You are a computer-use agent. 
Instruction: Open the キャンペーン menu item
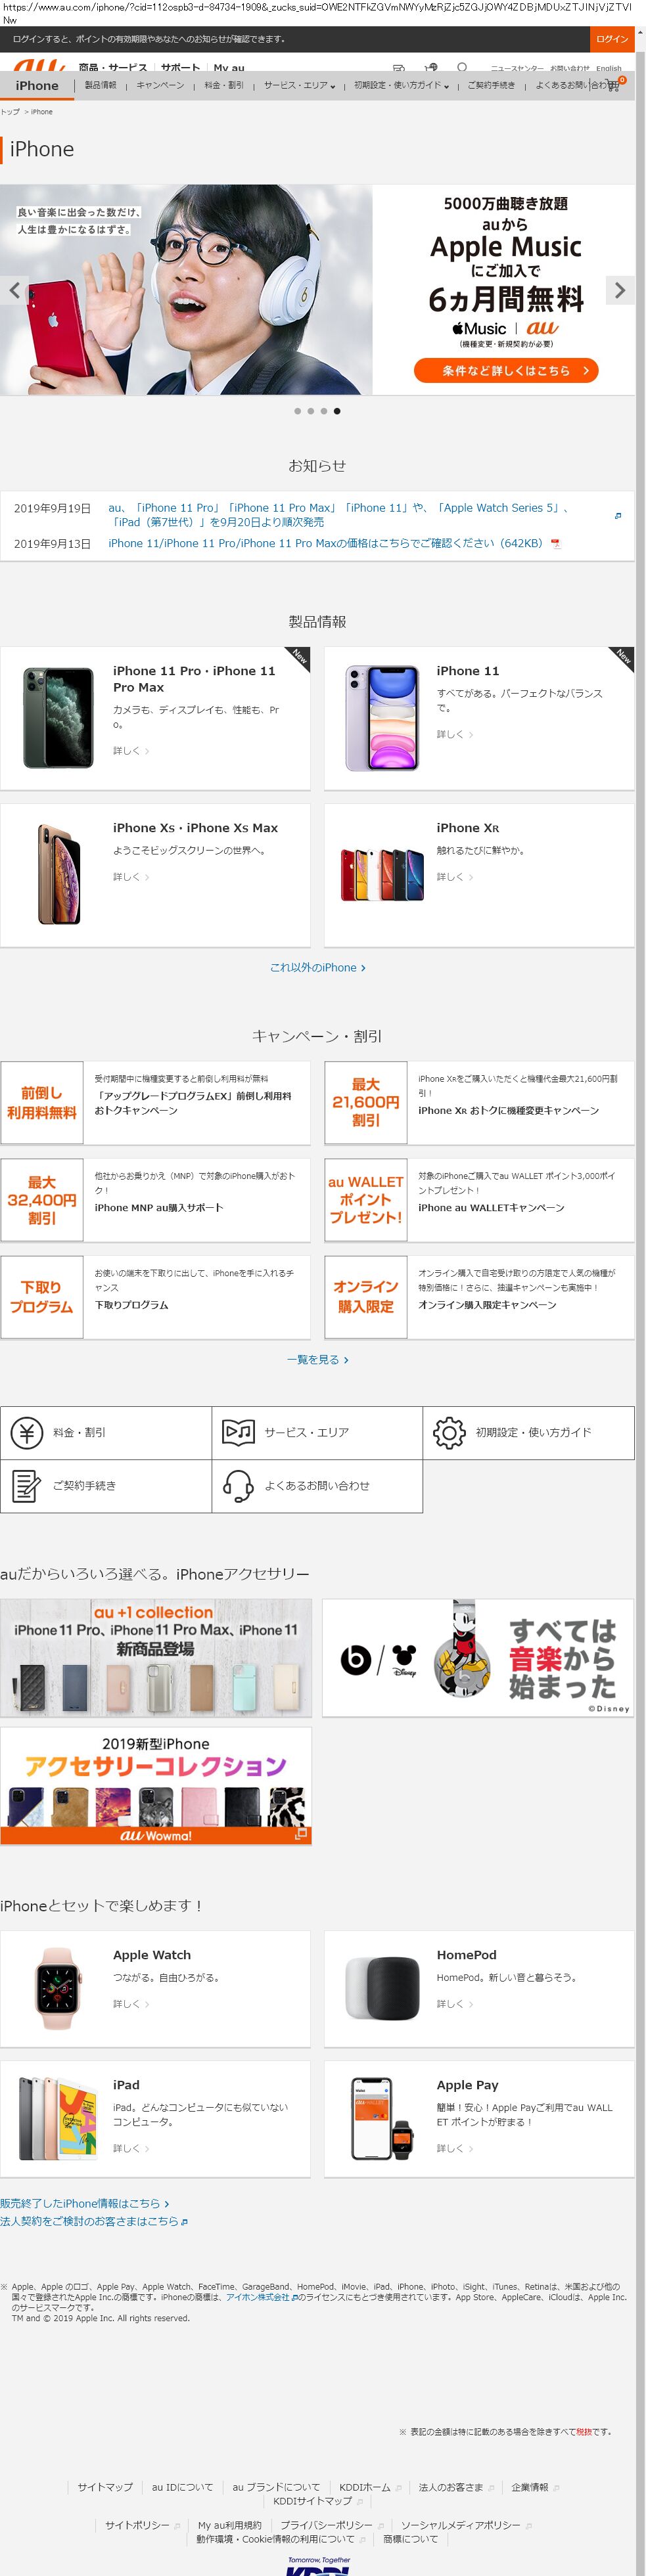[160, 85]
